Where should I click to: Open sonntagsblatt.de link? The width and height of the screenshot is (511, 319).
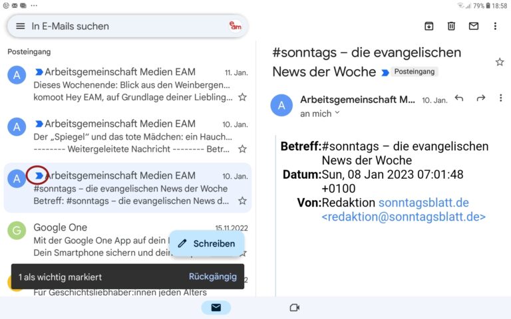click(x=423, y=203)
